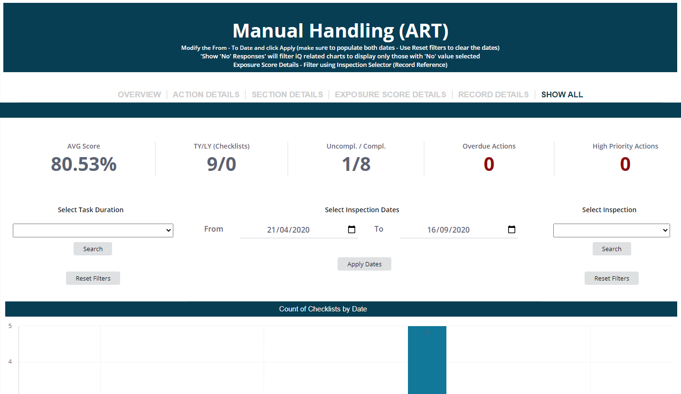681x394 pixels.
Task: Choose the Show All tab
Action: pos(562,94)
